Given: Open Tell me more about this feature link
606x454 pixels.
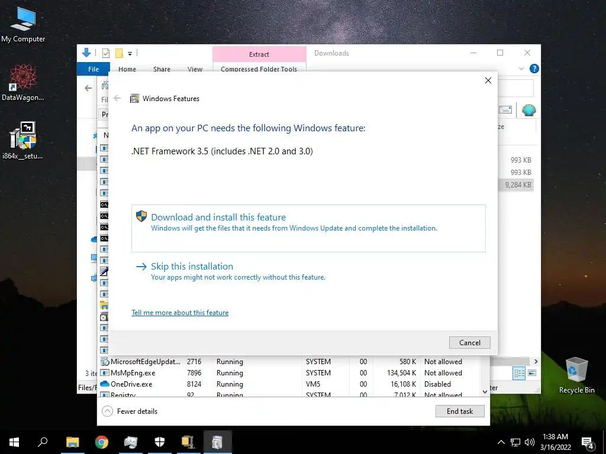Looking at the screenshot, I should pos(180,313).
